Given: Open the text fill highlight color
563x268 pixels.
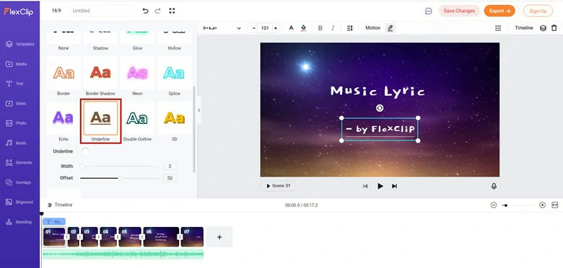Looking at the screenshot, I should coord(303,28).
